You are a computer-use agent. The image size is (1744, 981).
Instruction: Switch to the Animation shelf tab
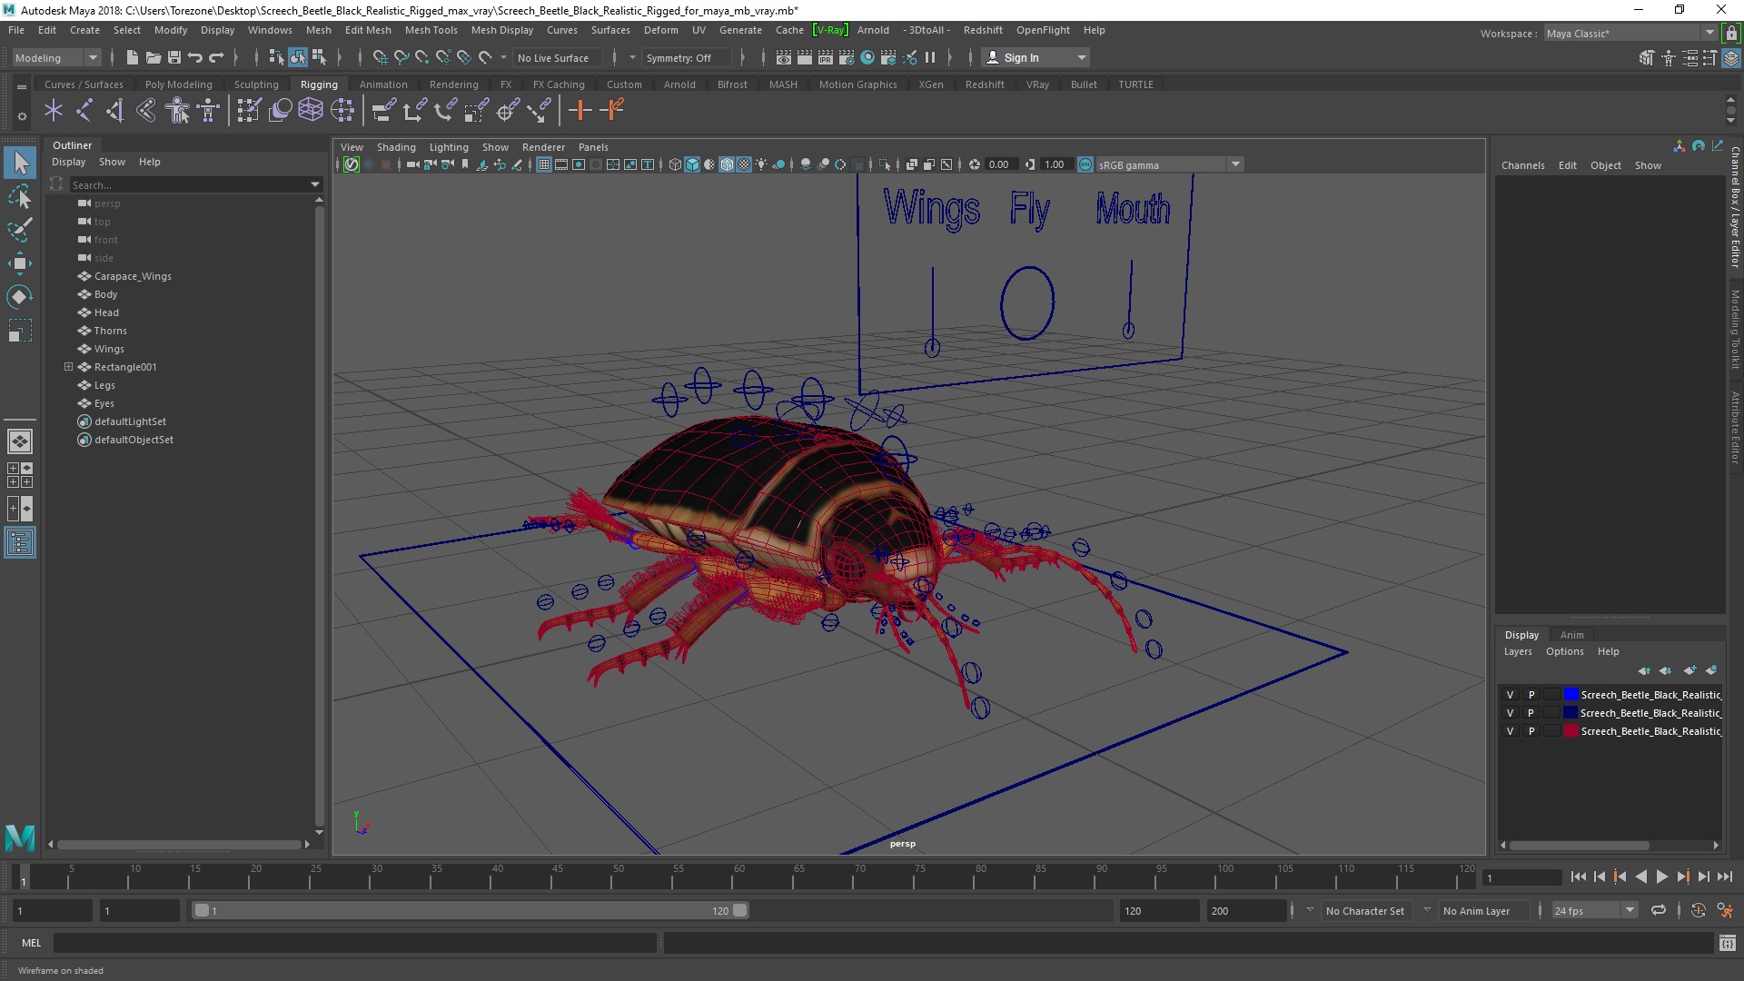point(383,84)
